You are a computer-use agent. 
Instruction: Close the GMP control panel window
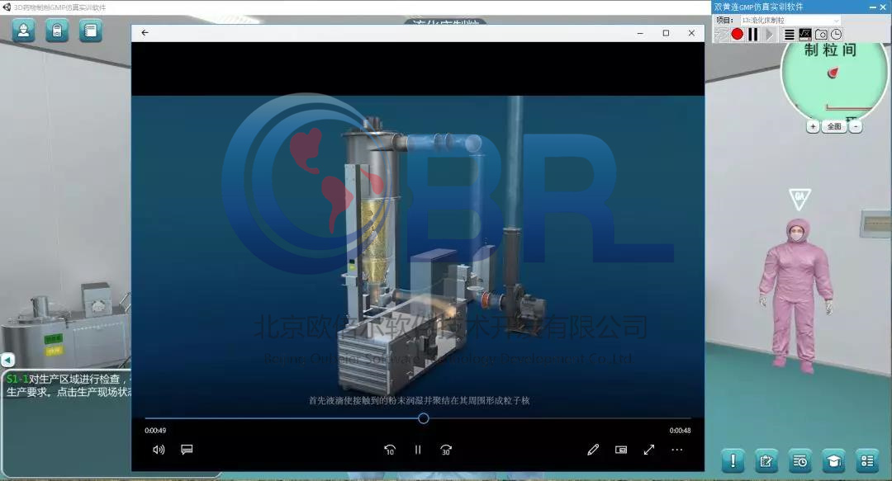tap(882, 7)
